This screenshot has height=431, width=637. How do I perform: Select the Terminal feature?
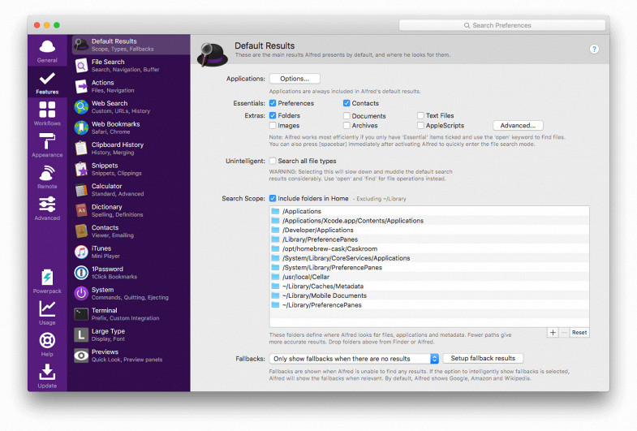131,314
